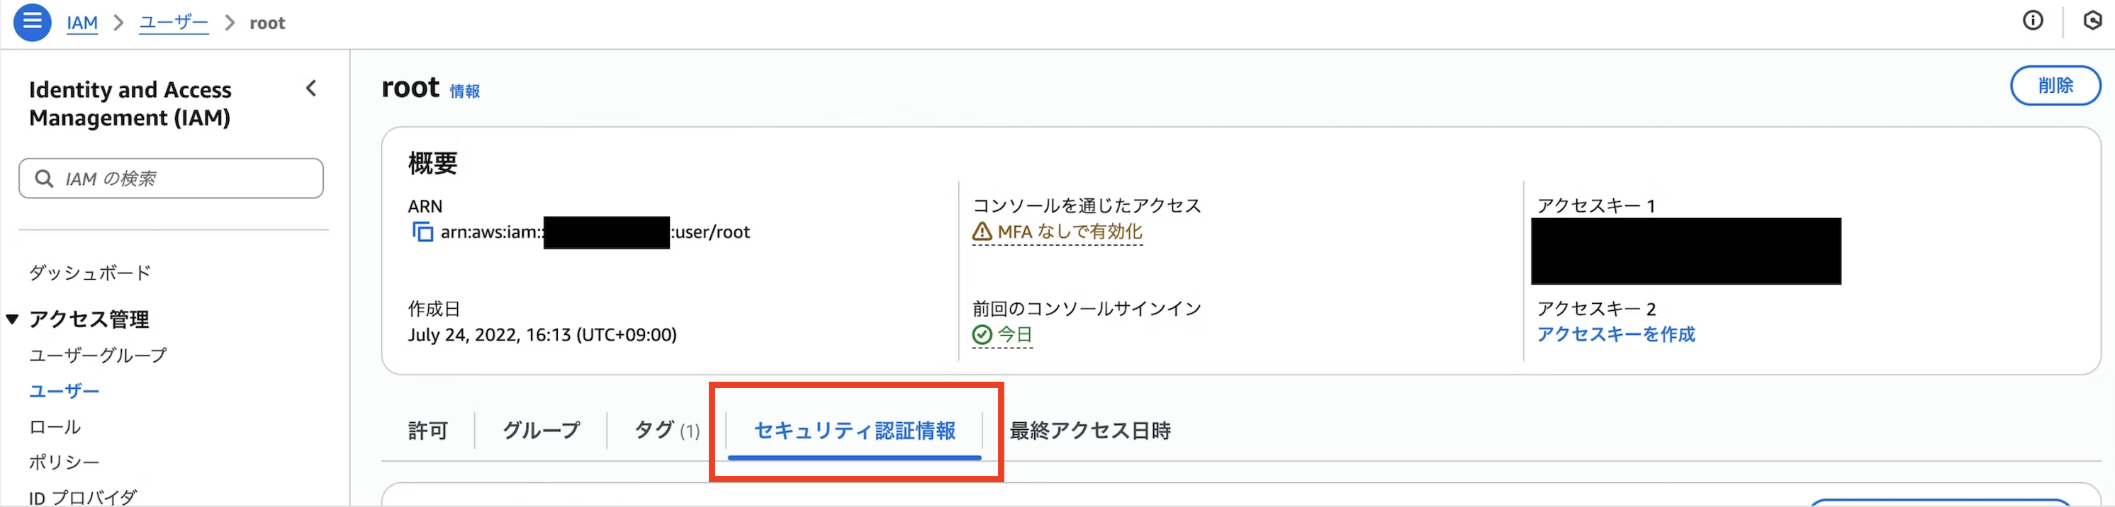This screenshot has height=507, width=2115.
Task: Click the IAM breadcrumb link
Action: tap(82, 23)
